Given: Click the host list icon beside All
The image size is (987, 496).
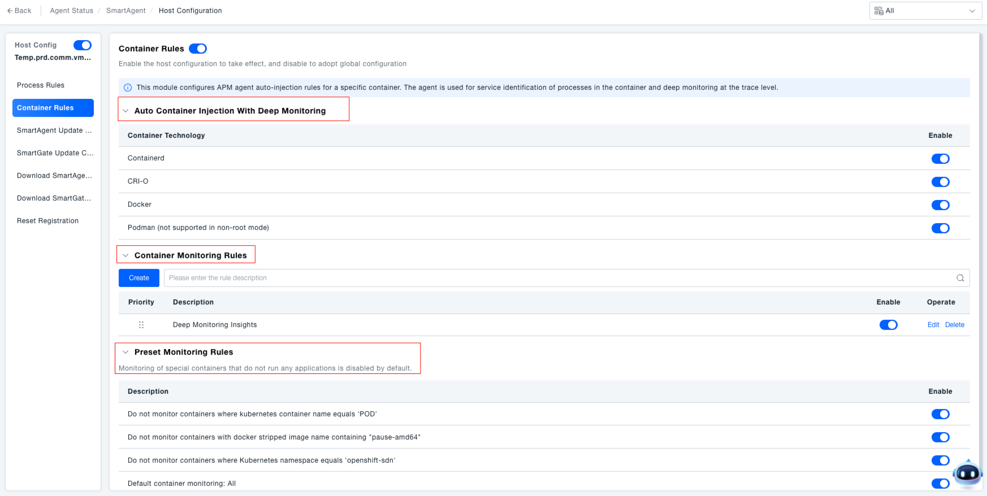Looking at the screenshot, I should 878,11.
